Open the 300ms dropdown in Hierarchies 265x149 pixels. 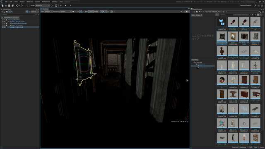35,12
